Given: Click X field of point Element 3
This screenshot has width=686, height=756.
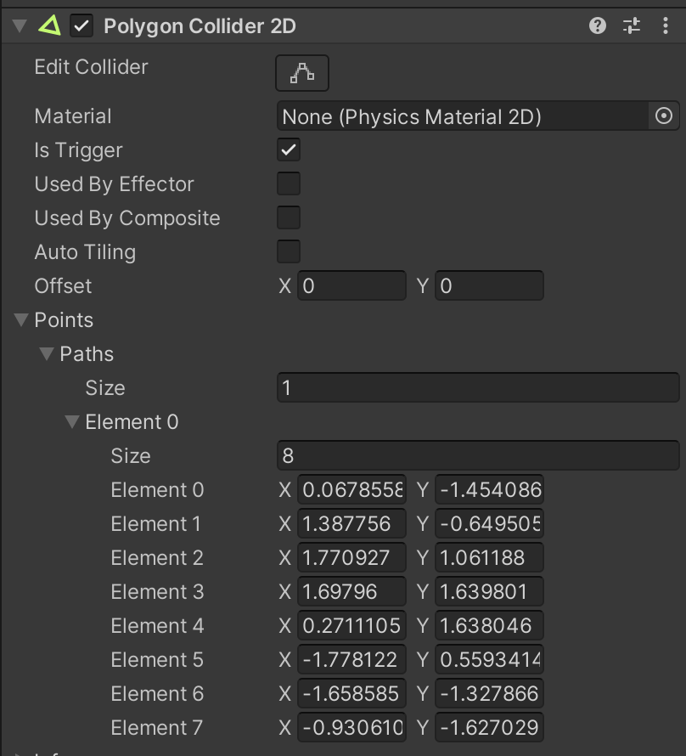Looking at the screenshot, I should 351,591.
